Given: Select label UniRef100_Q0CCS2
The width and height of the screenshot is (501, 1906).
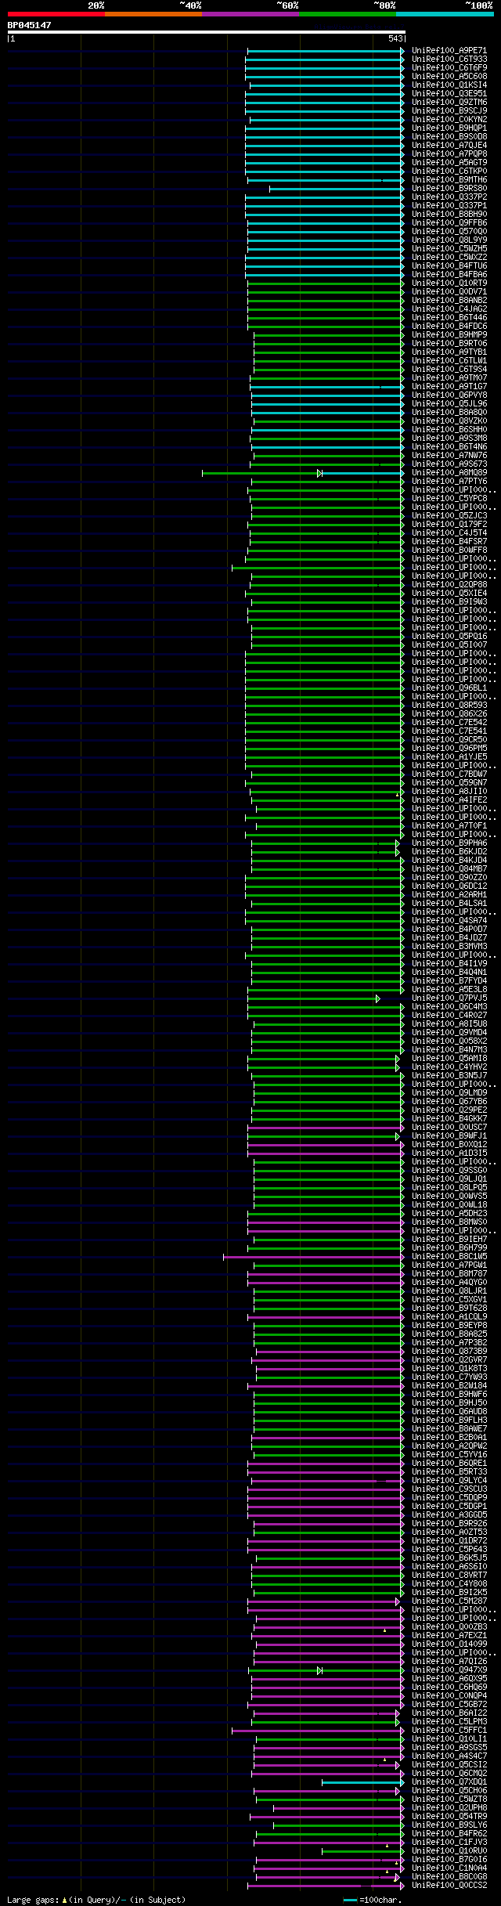Looking at the screenshot, I should click(449, 1886).
